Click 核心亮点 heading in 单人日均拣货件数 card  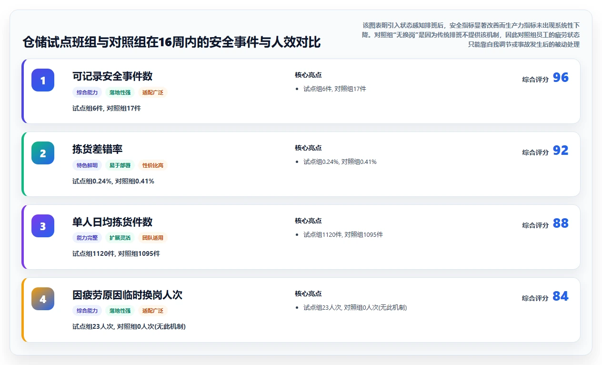[x=308, y=221]
